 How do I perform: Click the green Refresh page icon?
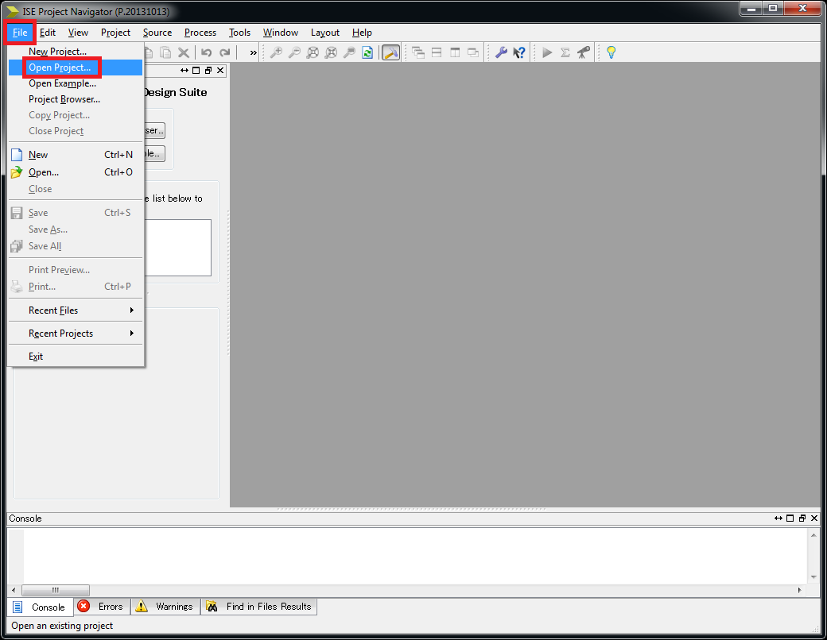click(x=367, y=52)
